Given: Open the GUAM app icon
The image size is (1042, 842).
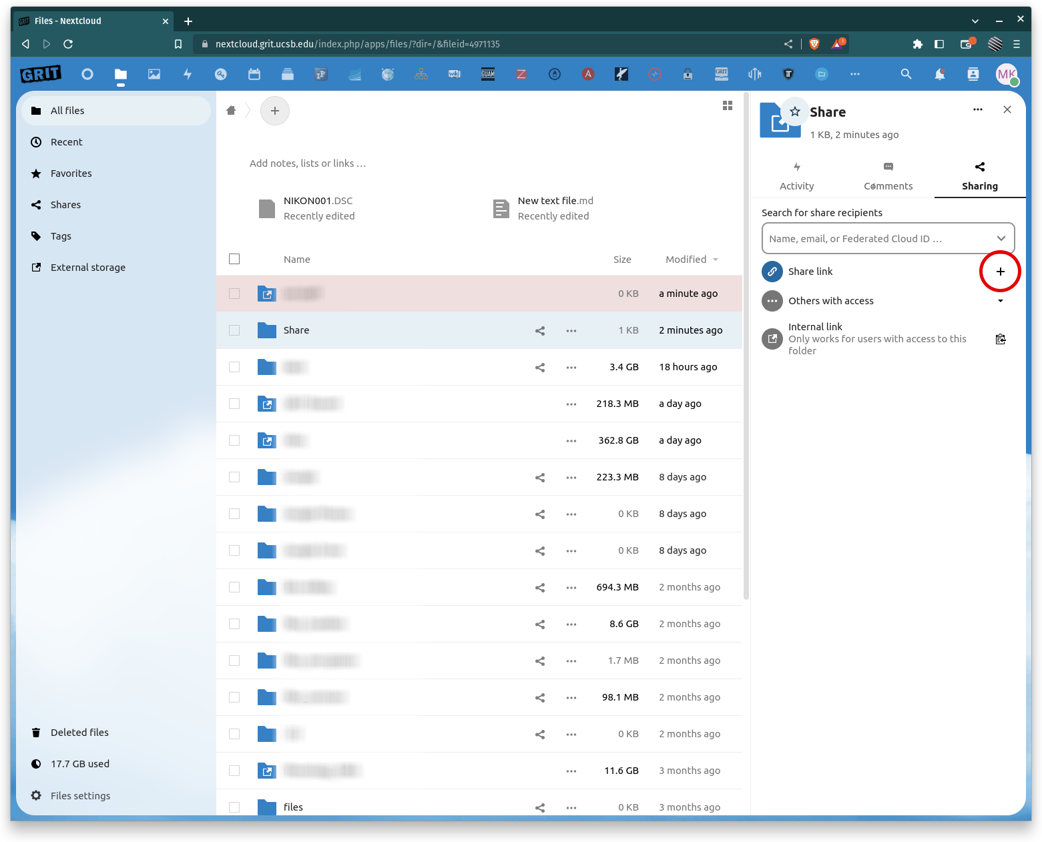Looking at the screenshot, I should tap(488, 74).
